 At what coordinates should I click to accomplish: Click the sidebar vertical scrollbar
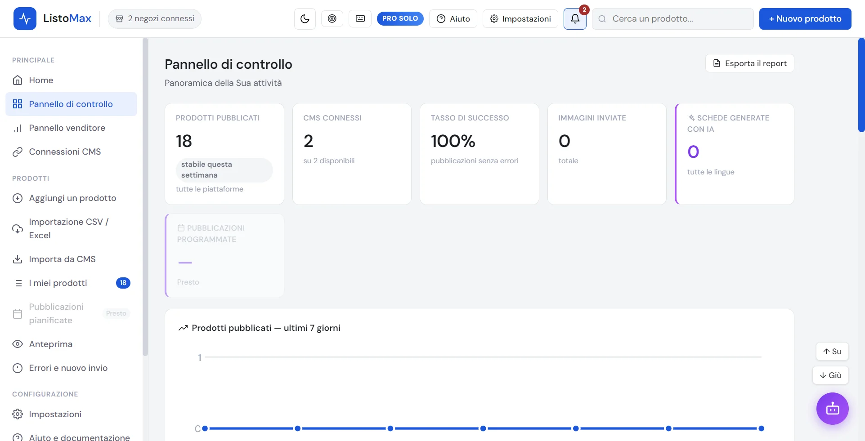coord(145,197)
